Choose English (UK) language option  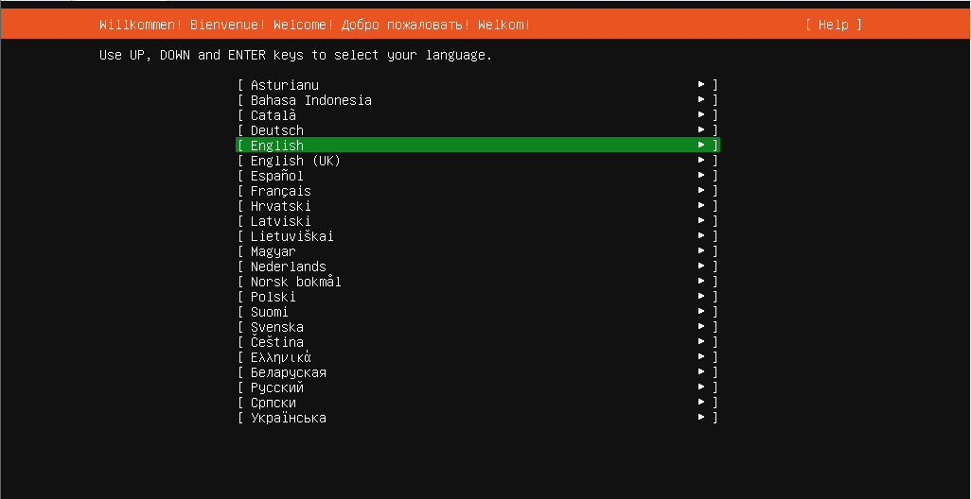click(x=295, y=161)
